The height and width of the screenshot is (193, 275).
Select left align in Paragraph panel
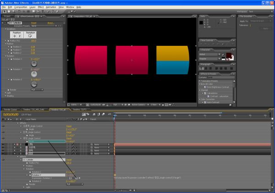tap(202, 68)
